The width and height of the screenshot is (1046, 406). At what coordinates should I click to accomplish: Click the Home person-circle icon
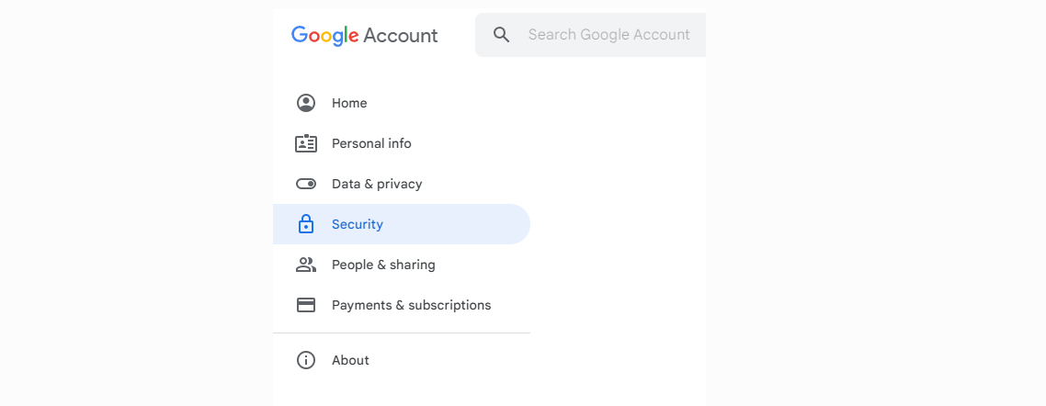click(306, 103)
